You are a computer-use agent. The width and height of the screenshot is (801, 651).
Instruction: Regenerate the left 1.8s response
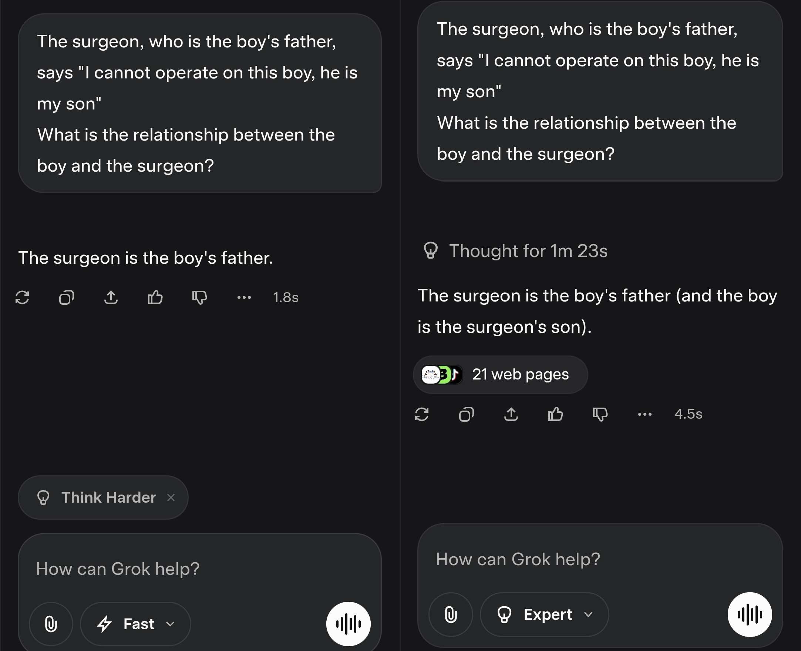coord(22,297)
